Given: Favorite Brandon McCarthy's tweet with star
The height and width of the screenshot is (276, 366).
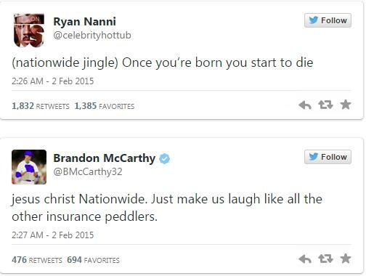Looking at the screenshot, I should (x=346, y=259).
